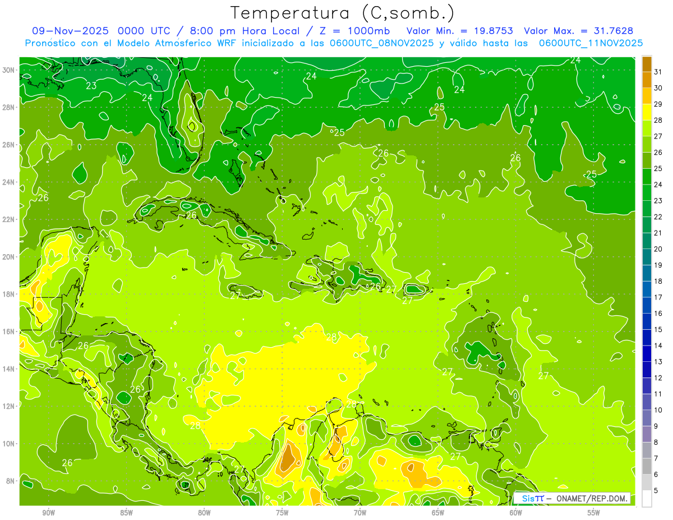Click the colorbar swatch between 24 and 25
The image size is (673, 520).
click(x=647, y=177)
